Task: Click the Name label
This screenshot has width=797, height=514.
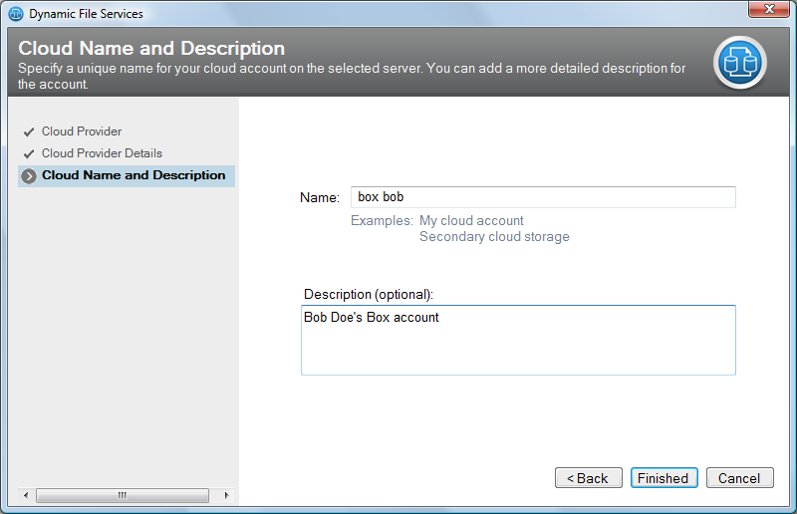Action: [320, 198]
